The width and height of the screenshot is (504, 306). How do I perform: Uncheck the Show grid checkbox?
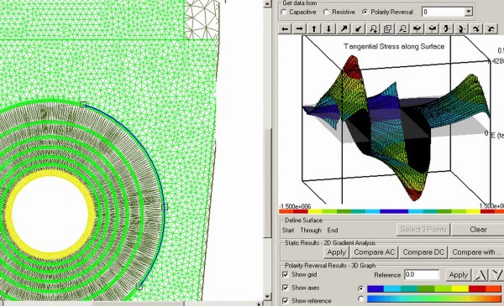[285, 275]
